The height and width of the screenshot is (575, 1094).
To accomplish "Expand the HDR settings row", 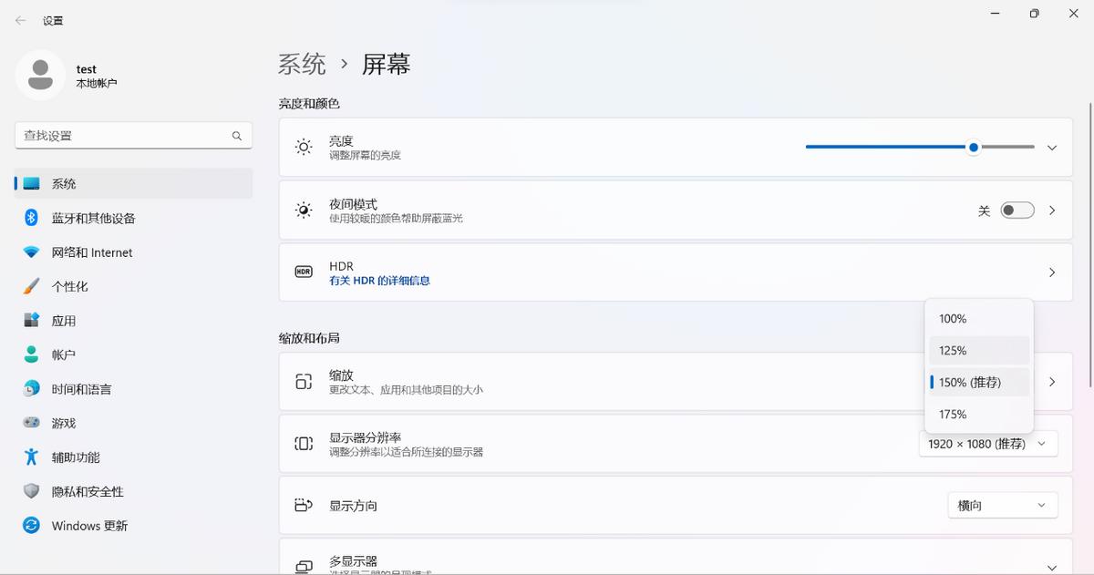I will pos(1051,272).
